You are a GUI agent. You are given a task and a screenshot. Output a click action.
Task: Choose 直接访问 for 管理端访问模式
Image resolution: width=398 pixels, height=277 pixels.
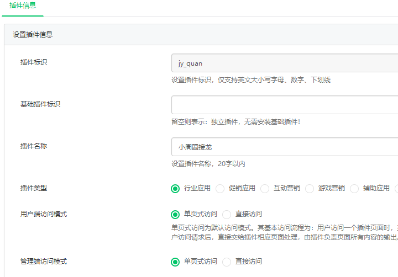coord(227,262)
